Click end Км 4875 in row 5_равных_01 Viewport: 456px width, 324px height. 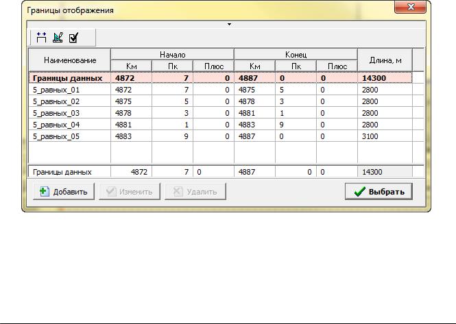255,90
